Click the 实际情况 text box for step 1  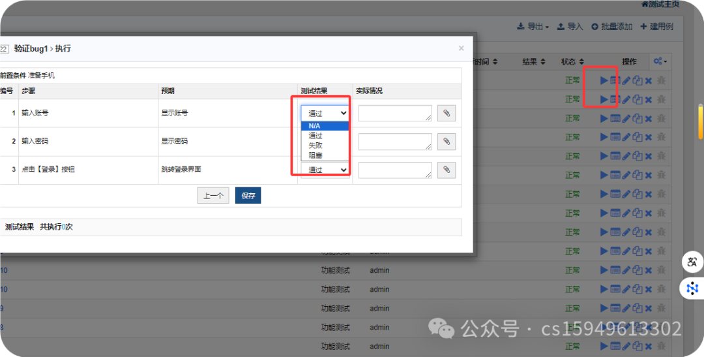pos(395,114)
